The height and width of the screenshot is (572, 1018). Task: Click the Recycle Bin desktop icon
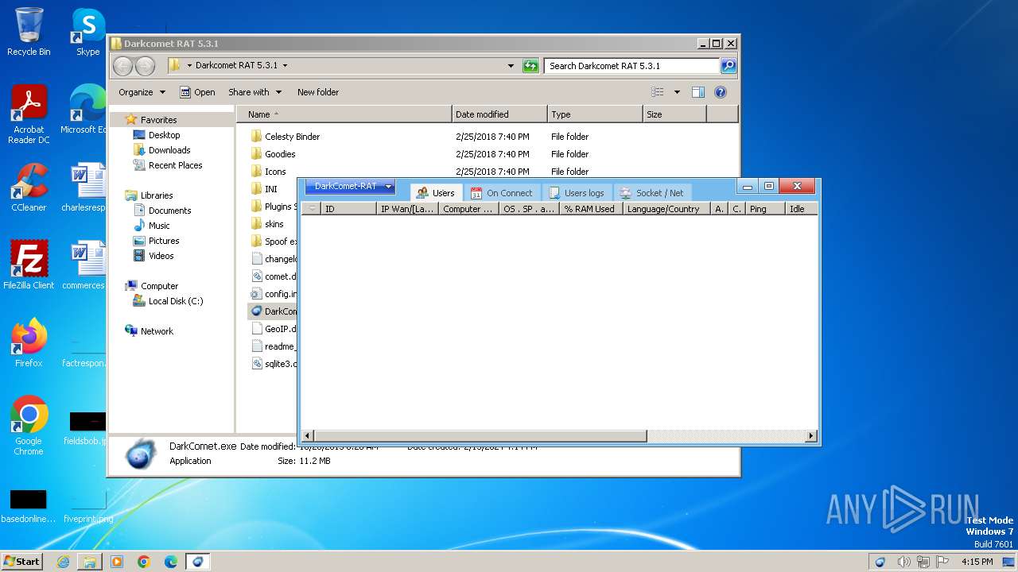[x=29, y=32]
